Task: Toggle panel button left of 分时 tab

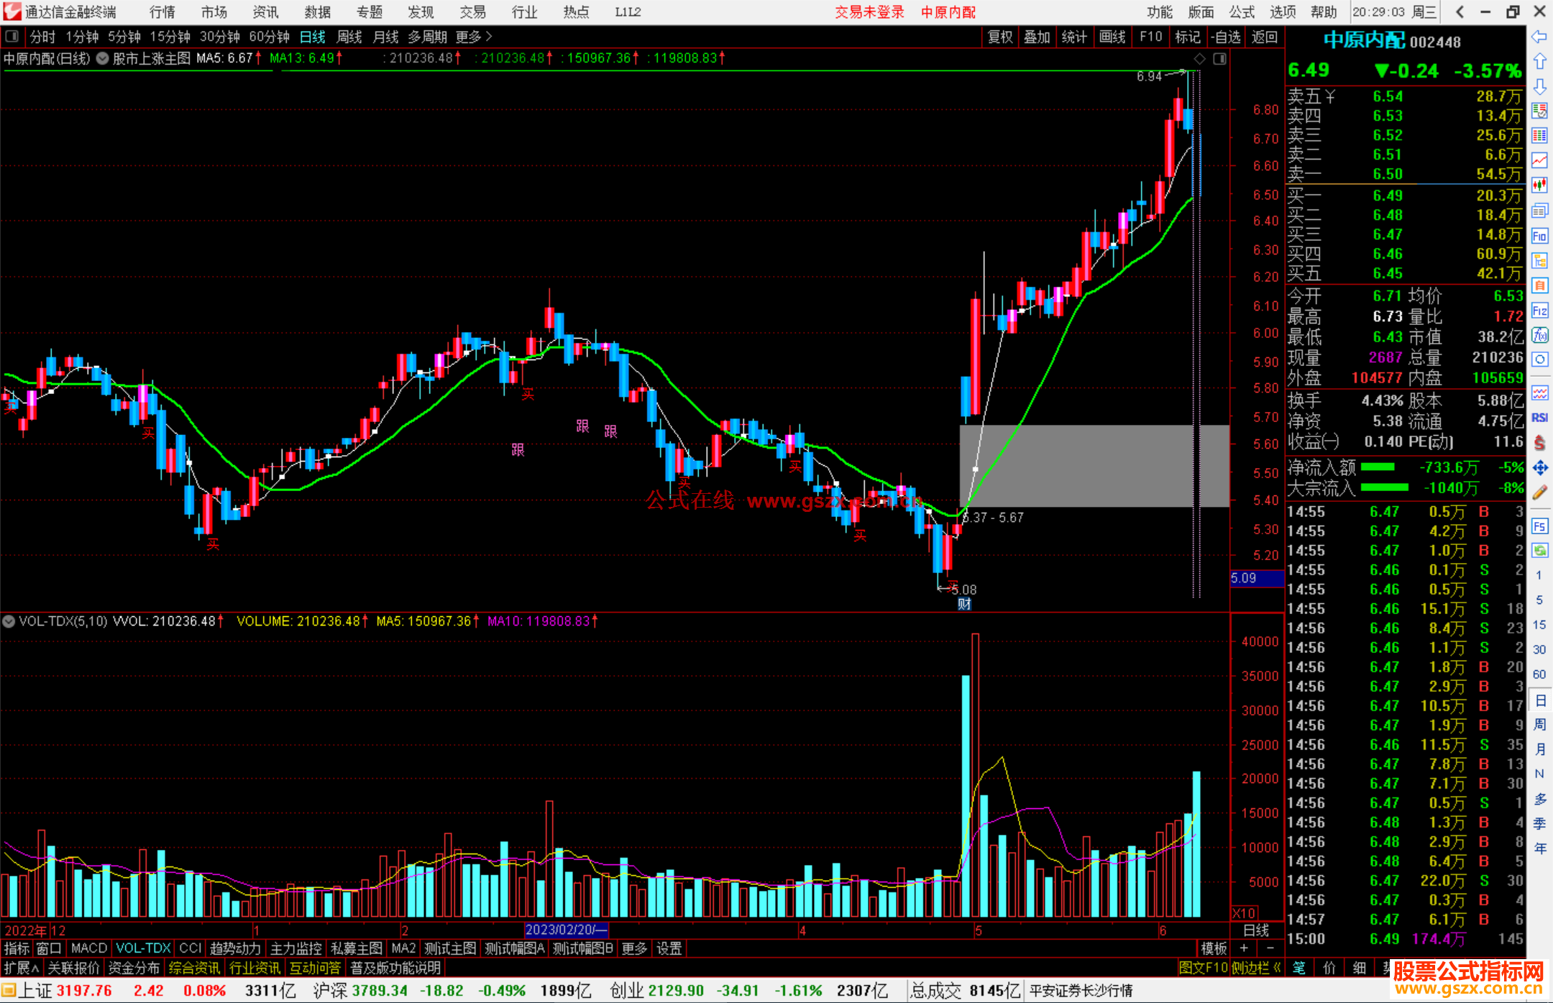Action: click(x=12, y=36)
